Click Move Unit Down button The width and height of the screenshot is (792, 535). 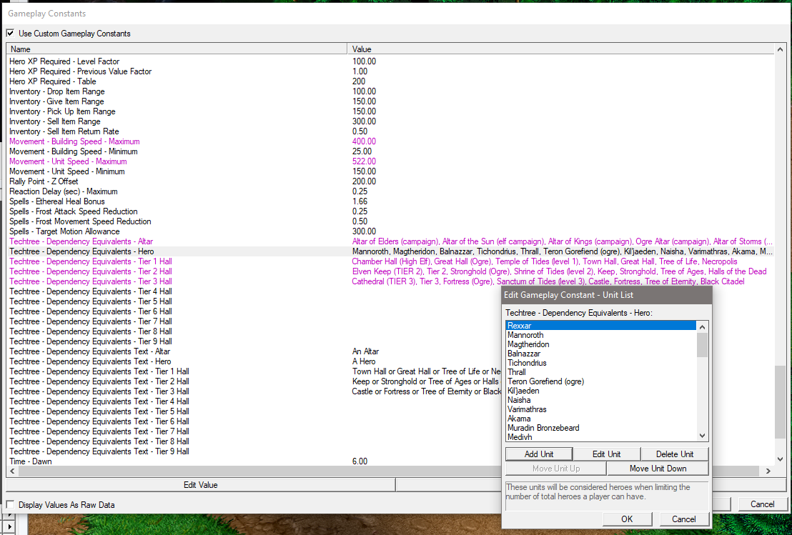[658, 469]
